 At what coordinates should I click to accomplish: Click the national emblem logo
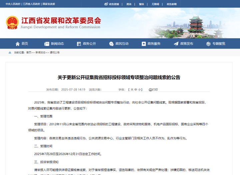point(12,22)
